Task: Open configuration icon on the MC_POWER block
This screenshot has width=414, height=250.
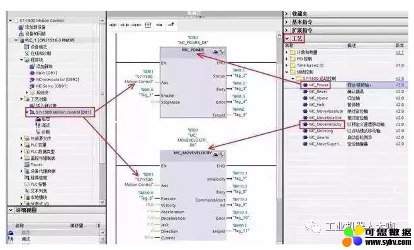Action: pyautogui.click(x=216, y=52)
